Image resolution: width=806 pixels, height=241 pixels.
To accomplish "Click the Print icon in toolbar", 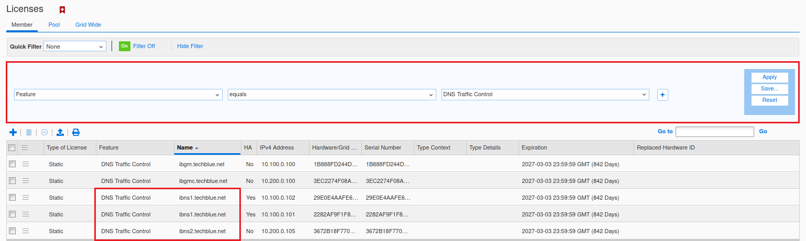I will (76, 132).
